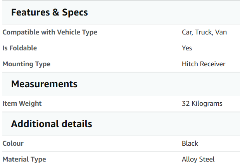The width and height of the screenshot is (240, 167).
Task: Click the Colour label
Action: [x=13, y=143]
